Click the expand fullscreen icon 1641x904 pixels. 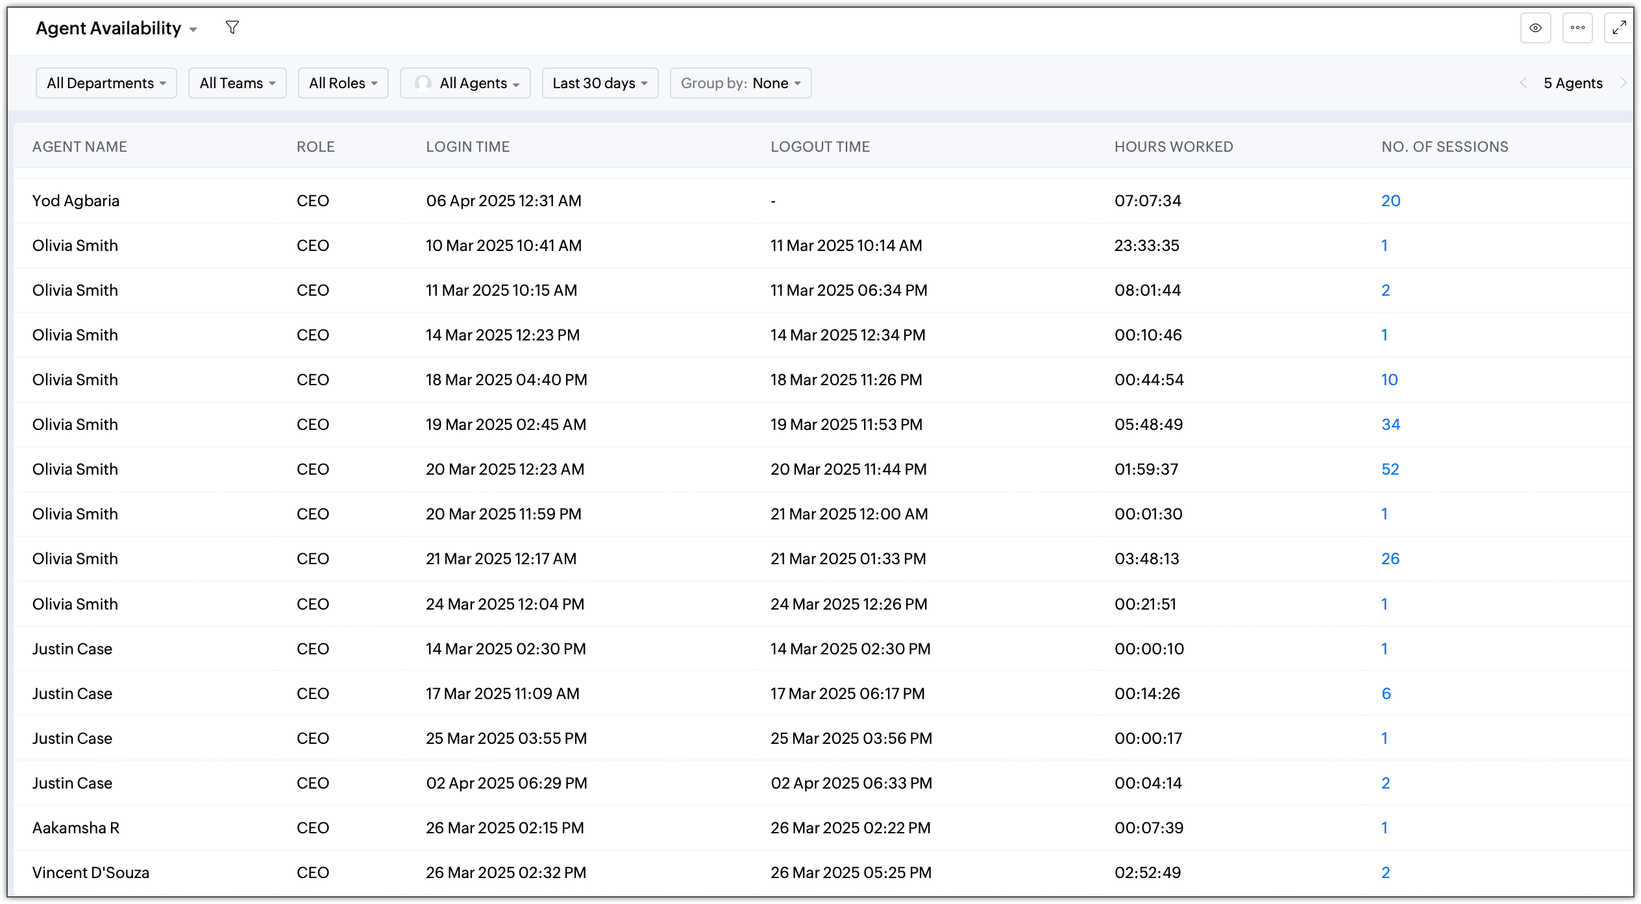pyautogui.click(x=1619, y=28)
